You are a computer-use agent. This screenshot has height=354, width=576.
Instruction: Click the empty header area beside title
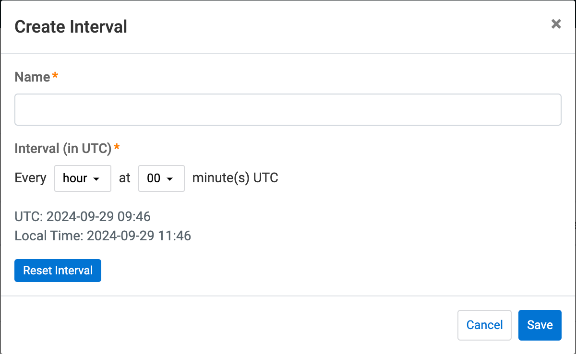(336, 26)
